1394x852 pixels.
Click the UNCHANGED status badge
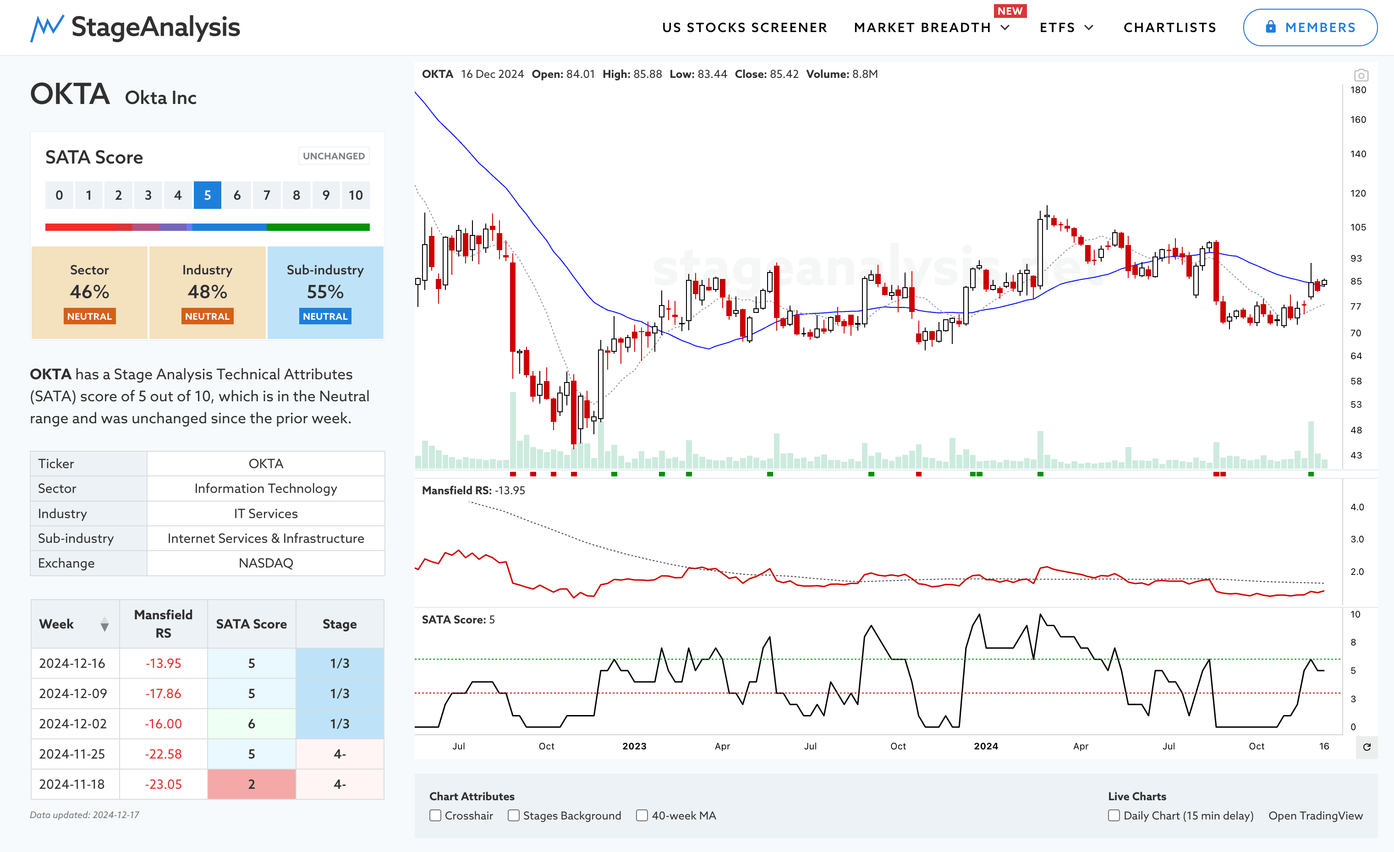coord(334,156)
